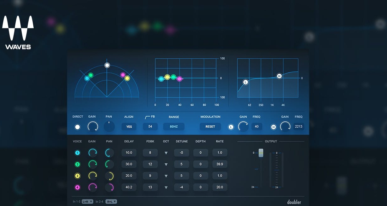This screenshot has width=387, height=206.
Task: Open voice 1 OCT dropdown arrow
Action: [x=166, y=153]
